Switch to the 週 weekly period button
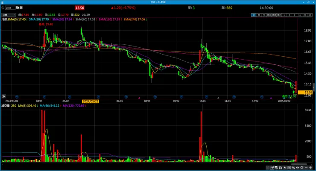This screenshot has width=316, height=171. 258,15
